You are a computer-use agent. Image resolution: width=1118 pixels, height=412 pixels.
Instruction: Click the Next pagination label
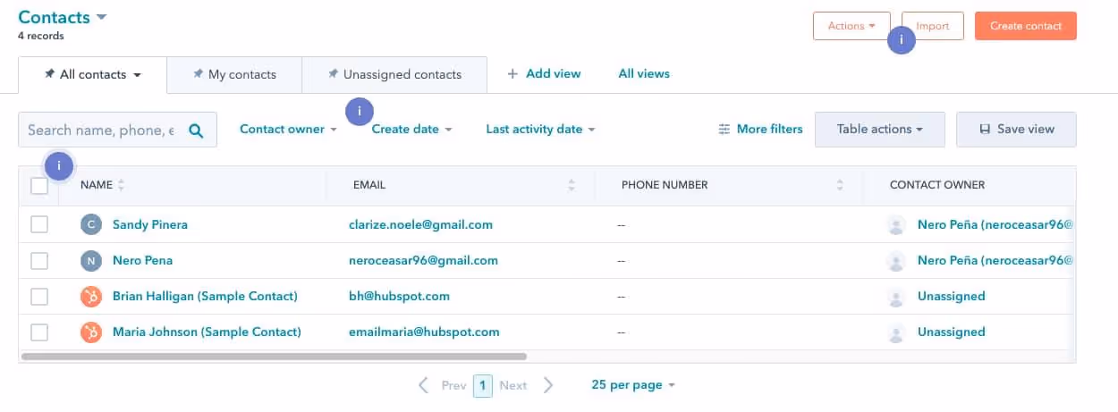512,385
